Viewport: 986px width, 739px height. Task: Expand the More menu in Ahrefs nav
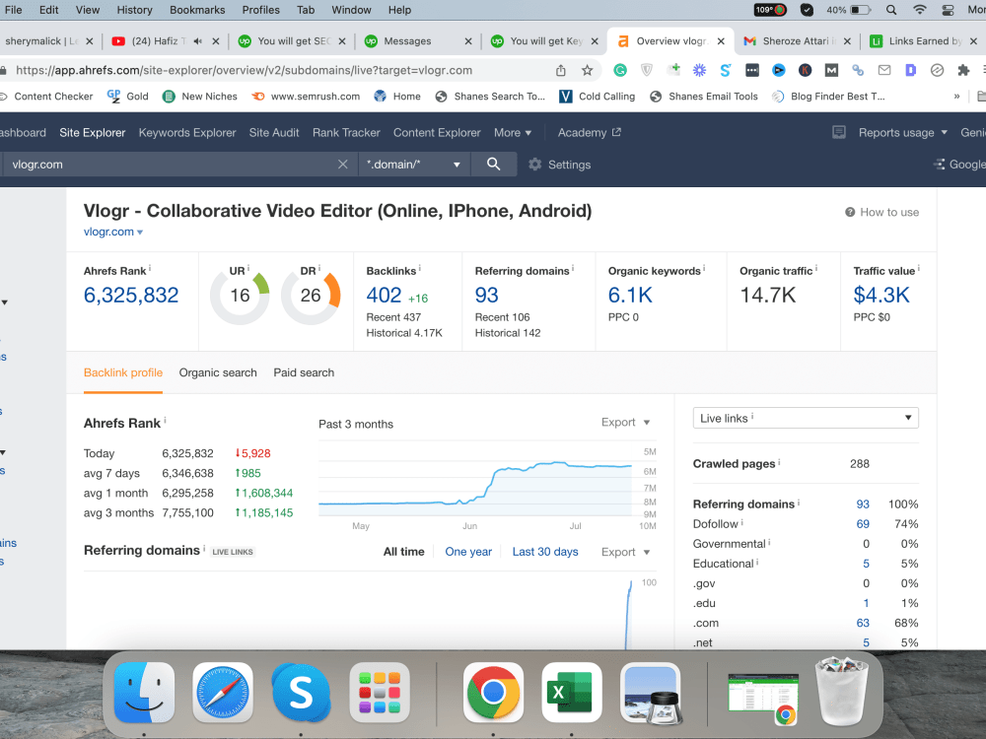click(513, 133)
